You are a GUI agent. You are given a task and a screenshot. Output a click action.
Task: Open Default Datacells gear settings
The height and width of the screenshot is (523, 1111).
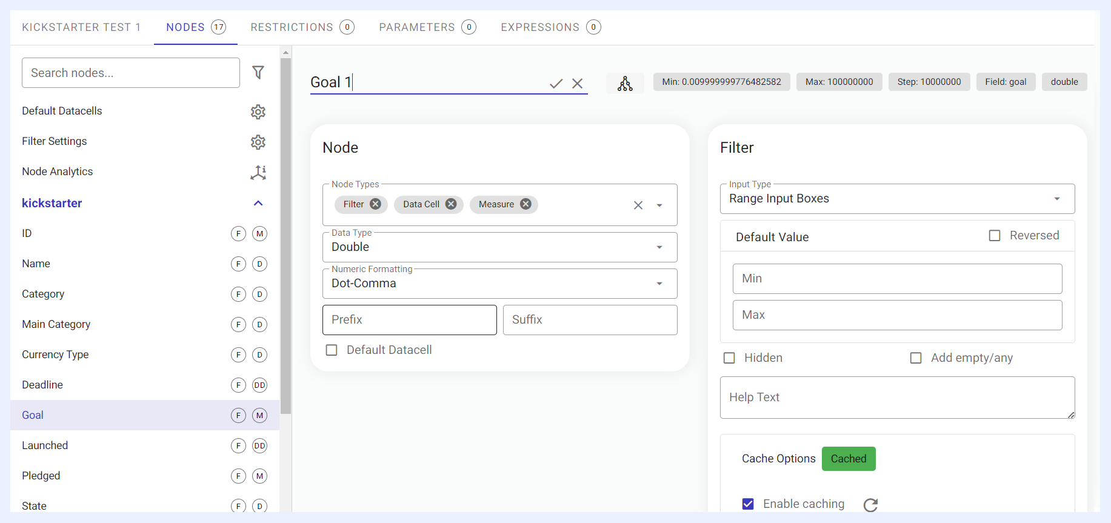(x=258, y=112)
